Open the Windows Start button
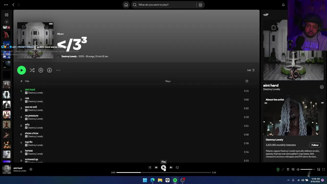 point(145,180)
